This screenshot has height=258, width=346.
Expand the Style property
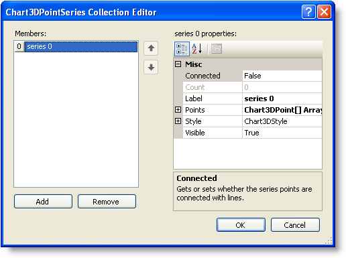(x=178, y=121)
